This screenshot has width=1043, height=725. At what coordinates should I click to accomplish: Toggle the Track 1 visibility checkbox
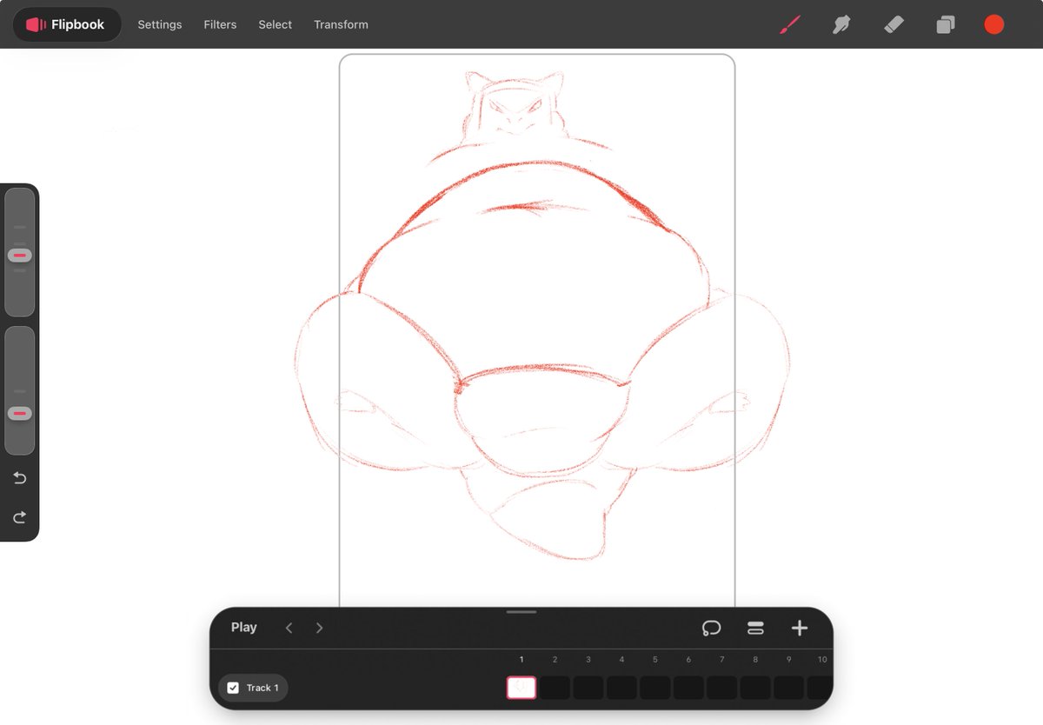point(233,688)
